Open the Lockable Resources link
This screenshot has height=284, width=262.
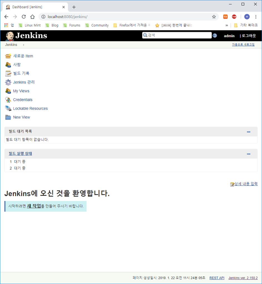(30, 108)
